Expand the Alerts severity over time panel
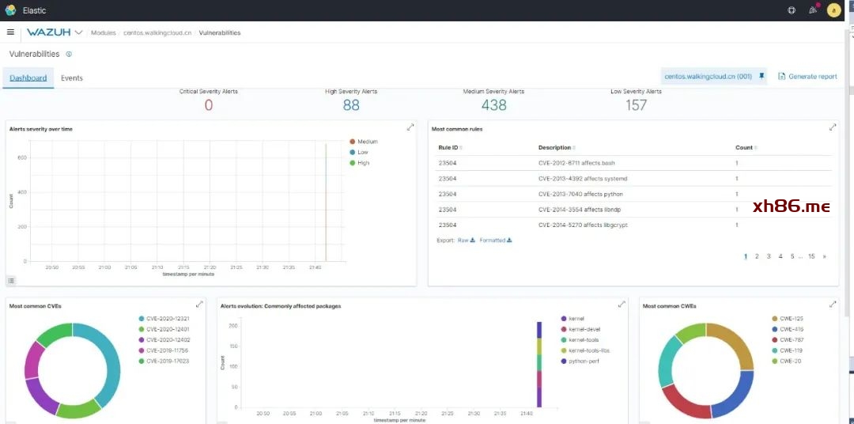 [410, 127]
